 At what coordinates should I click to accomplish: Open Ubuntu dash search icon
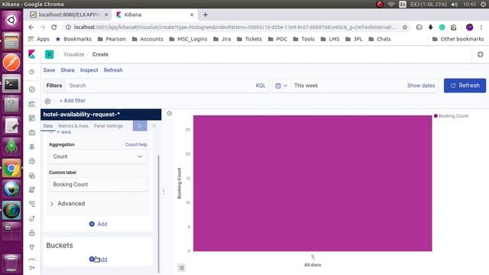pyautogui.click(x=11, y=20)
